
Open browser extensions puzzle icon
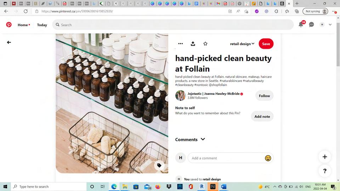(276, 11)
